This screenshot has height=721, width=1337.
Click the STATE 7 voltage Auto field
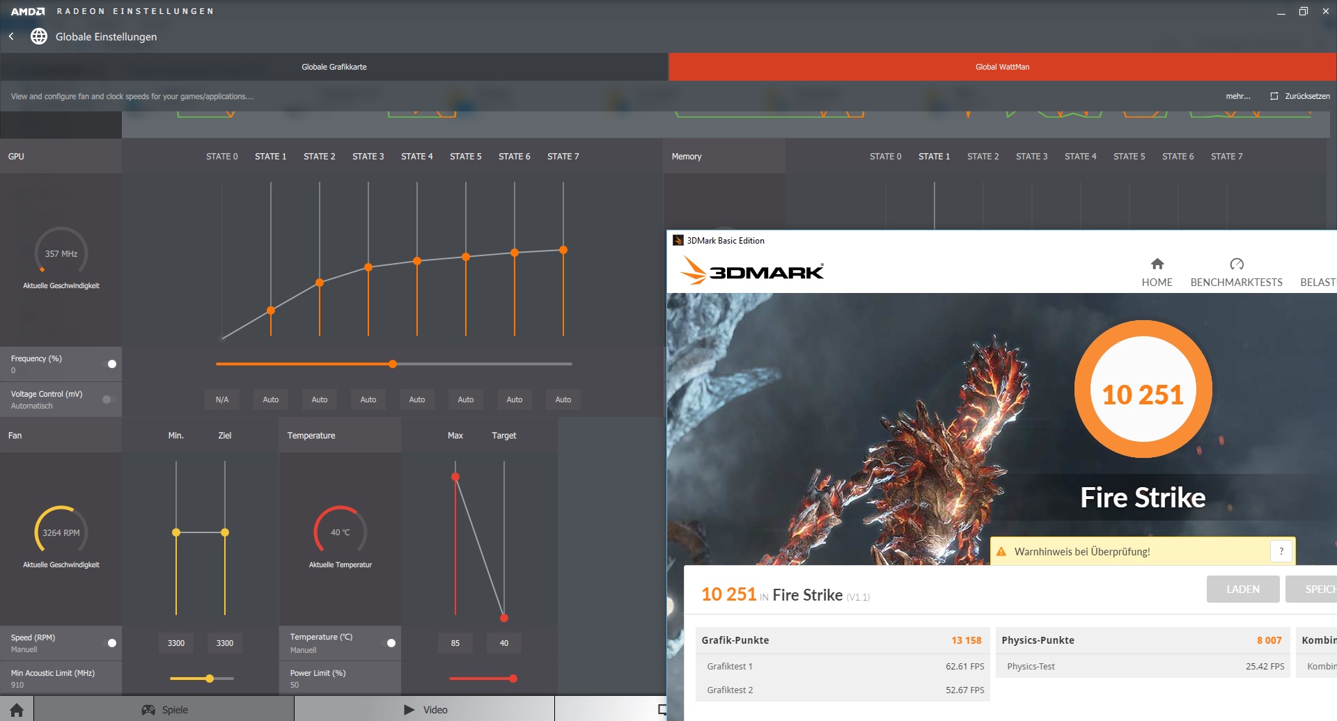click(x=563, y=399)
